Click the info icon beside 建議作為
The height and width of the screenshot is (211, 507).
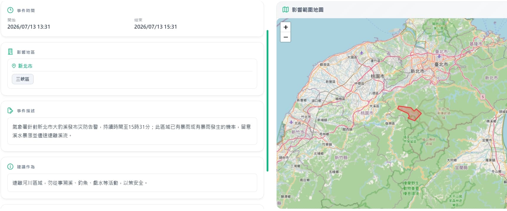click(x=10, y=167)
